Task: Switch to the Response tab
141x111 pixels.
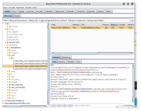Action: click(66, 57)
